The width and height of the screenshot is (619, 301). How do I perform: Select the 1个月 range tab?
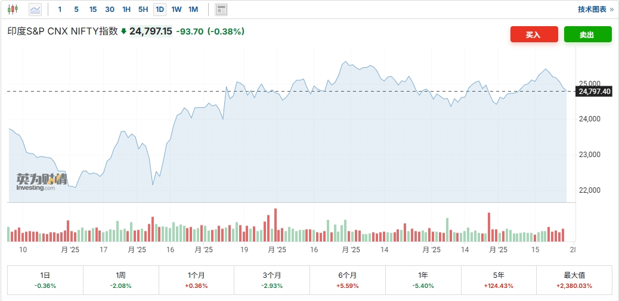coord(196,280)
